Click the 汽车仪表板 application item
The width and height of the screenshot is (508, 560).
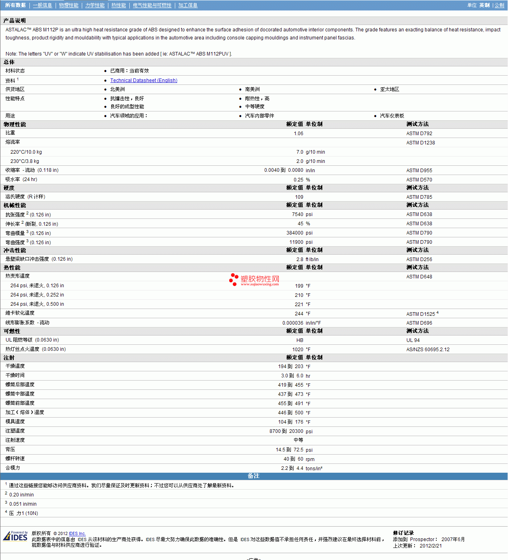(x=392, y=116)
